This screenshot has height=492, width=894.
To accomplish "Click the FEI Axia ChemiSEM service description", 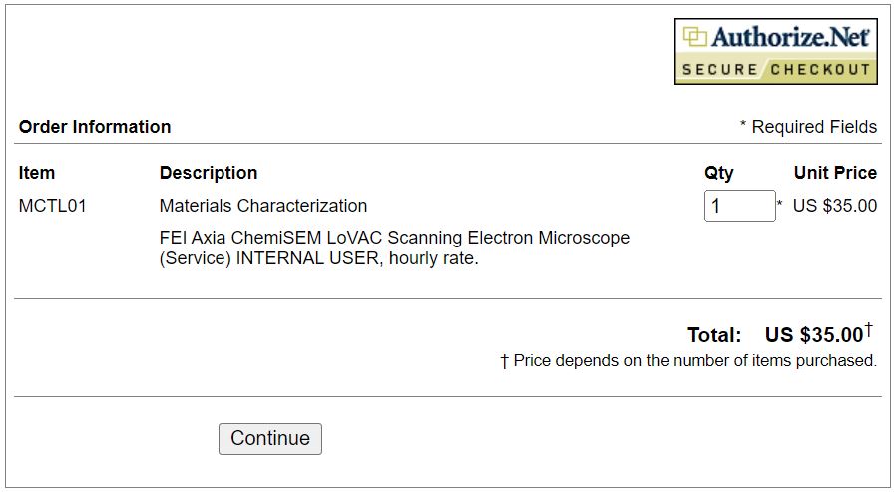I will click(x=394, y=238).
